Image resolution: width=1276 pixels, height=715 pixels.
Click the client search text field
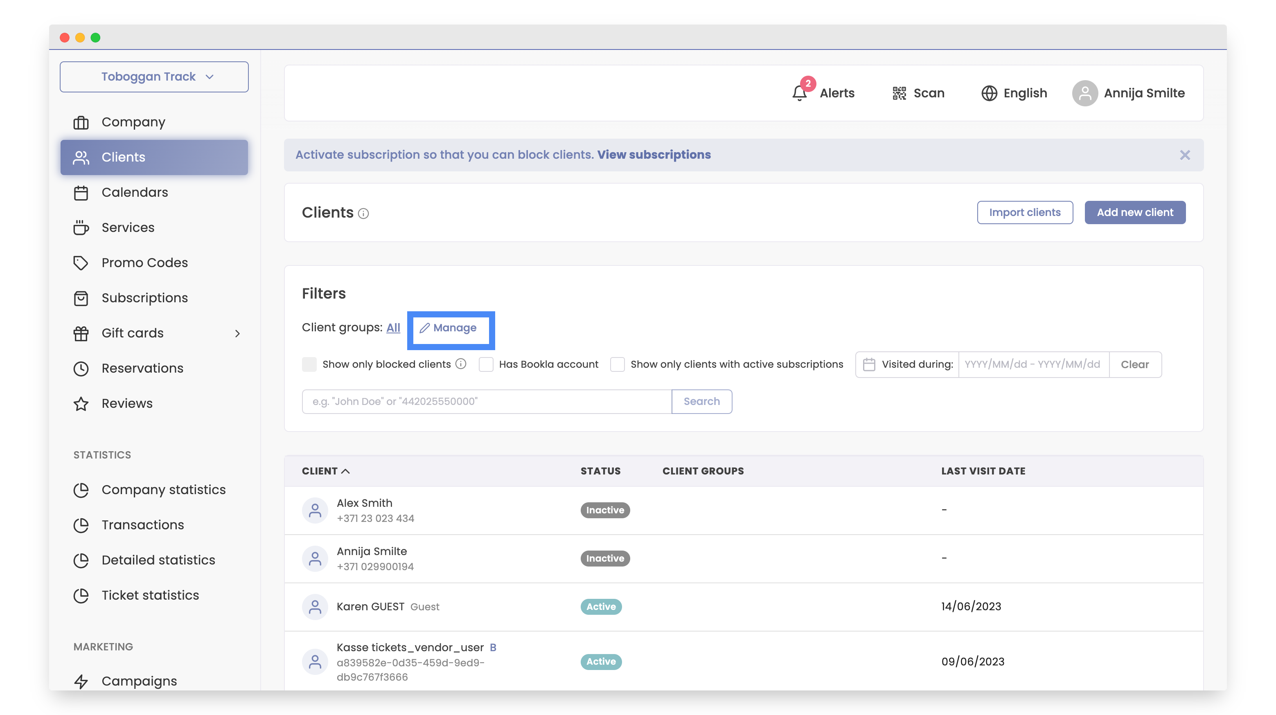click(x=487, y=401)
